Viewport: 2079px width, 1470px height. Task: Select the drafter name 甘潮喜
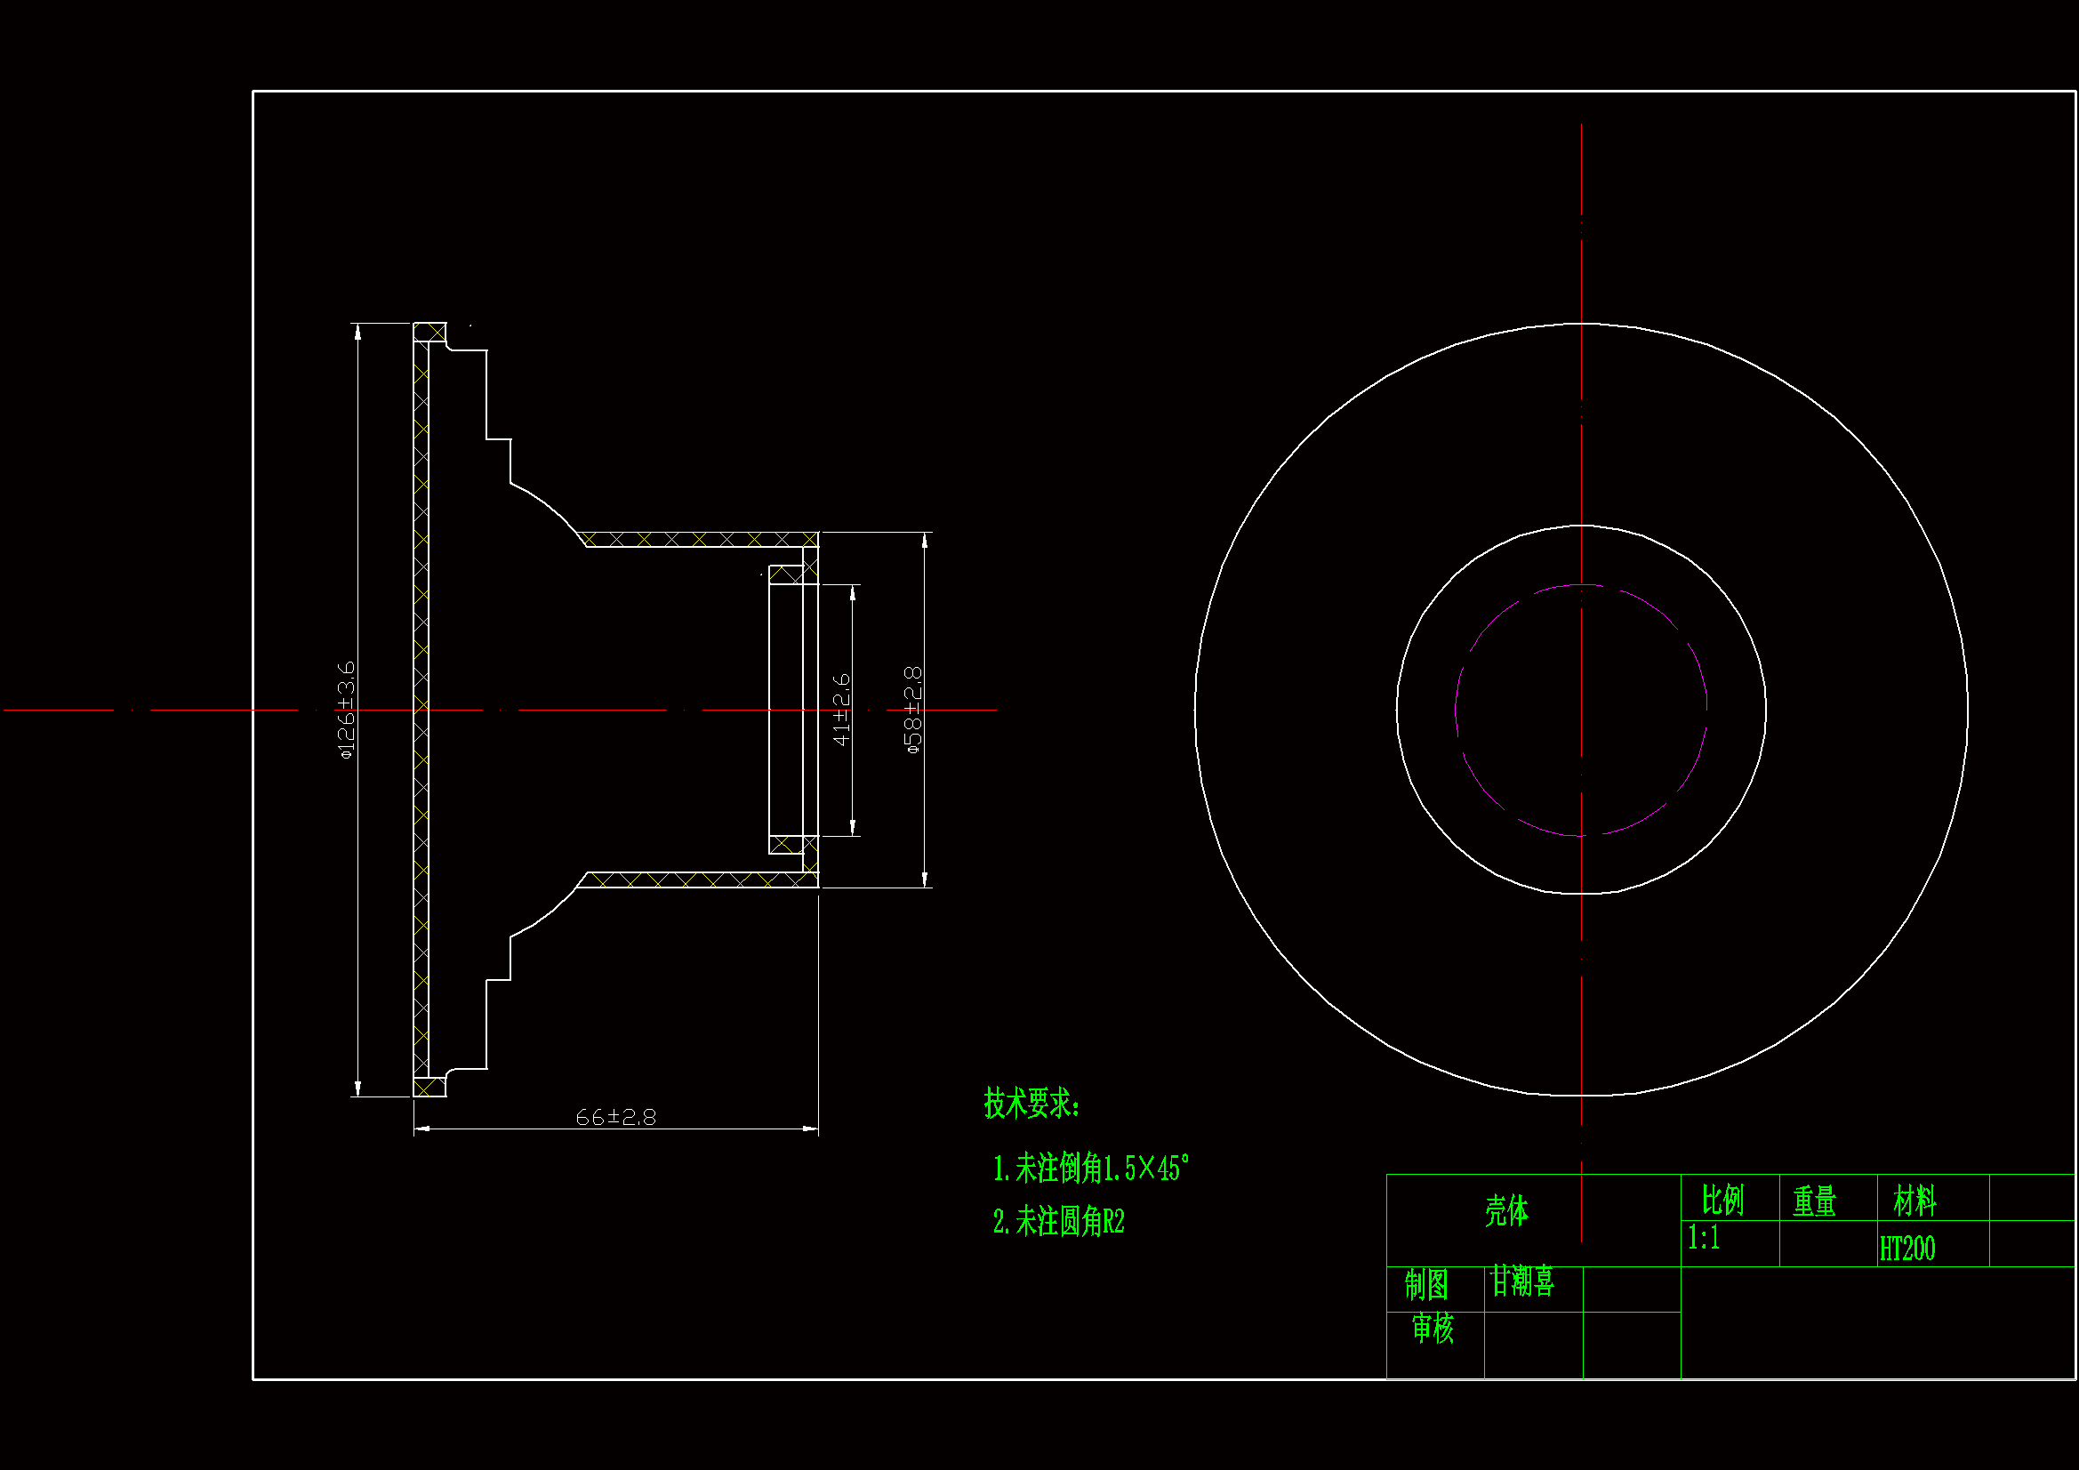coord(1522,1281)
